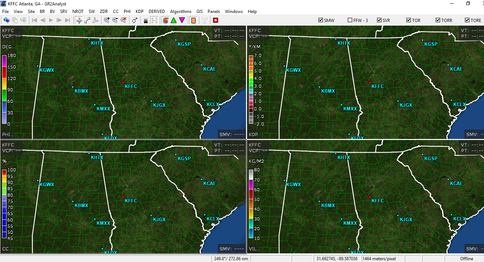Click the globe and monitor toolbar icon
The height and width of the screenshot is (262, 484).
7,20
